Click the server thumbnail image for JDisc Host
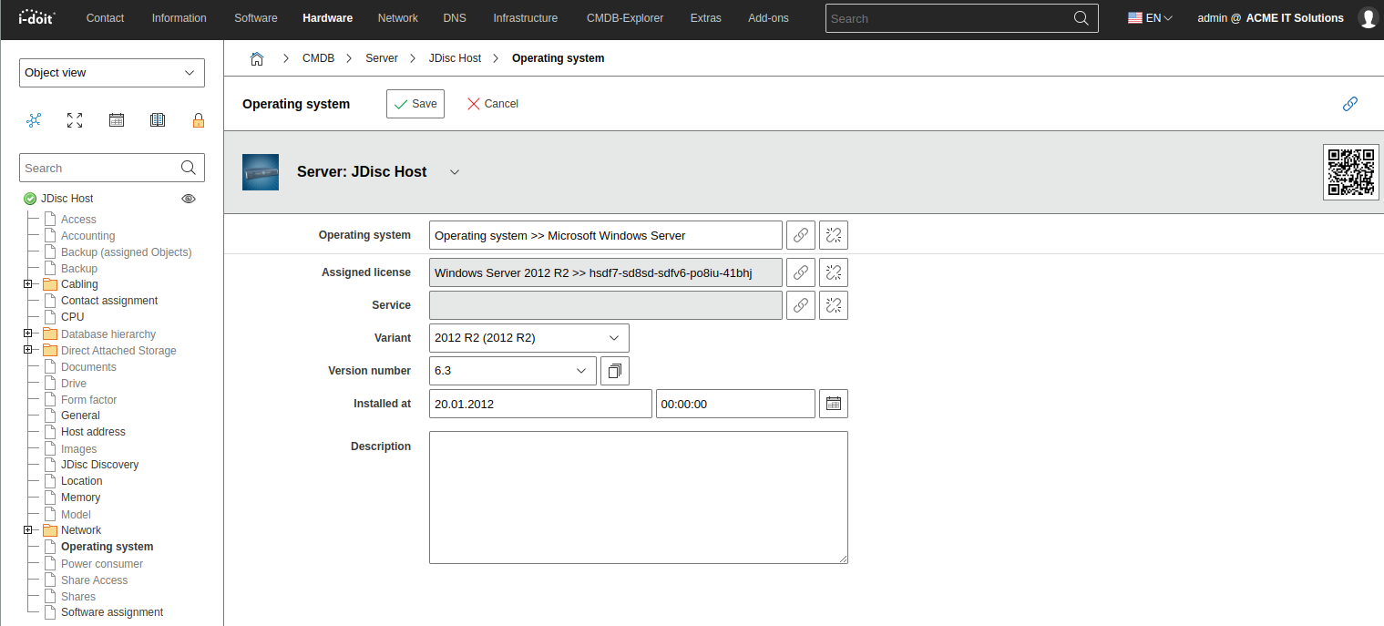The image size is (1384, 626). click(261, 172)
